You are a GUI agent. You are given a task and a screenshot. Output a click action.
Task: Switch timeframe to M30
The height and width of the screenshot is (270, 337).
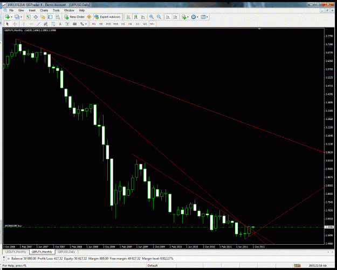tap(115, 24)
